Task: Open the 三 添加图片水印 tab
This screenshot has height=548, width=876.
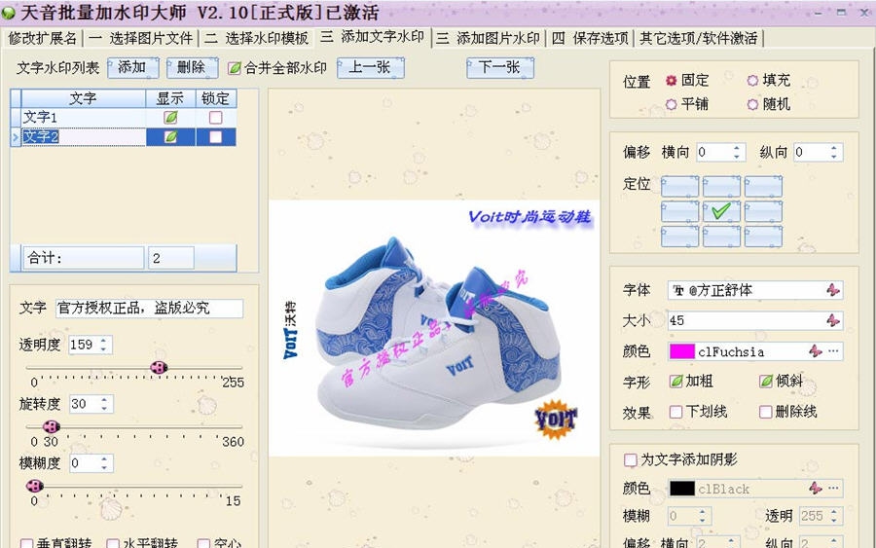Action: (488, 38)
